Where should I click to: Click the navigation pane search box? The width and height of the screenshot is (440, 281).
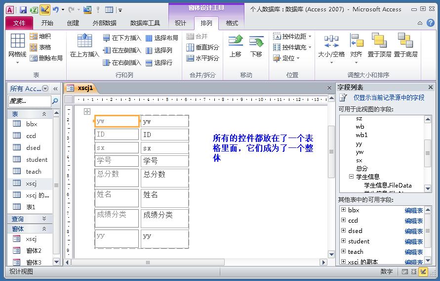(29, 101)
